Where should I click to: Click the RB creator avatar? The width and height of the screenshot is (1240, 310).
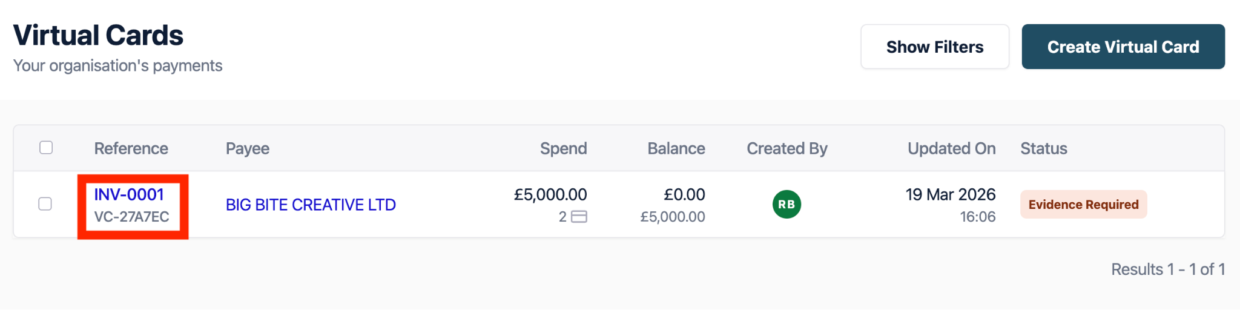pyautogui.click(x=787, y=204)
